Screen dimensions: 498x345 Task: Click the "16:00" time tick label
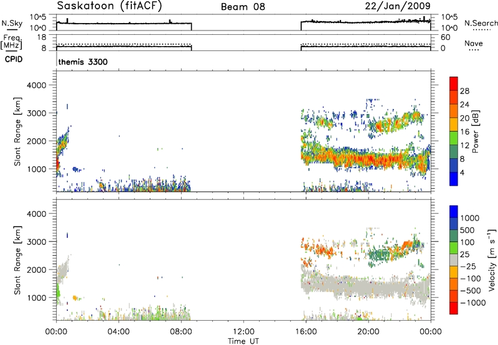306,332
